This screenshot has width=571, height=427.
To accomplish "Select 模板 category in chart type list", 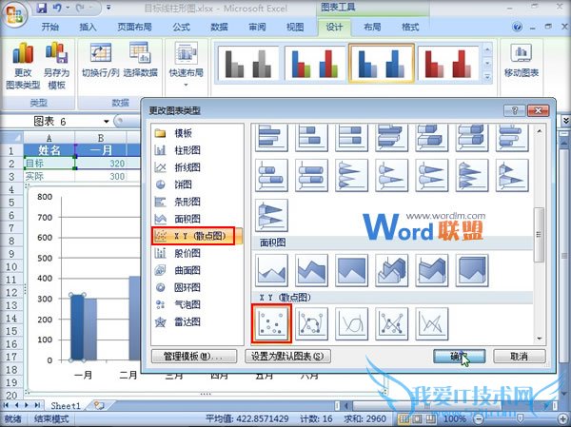I will (197, 133).
